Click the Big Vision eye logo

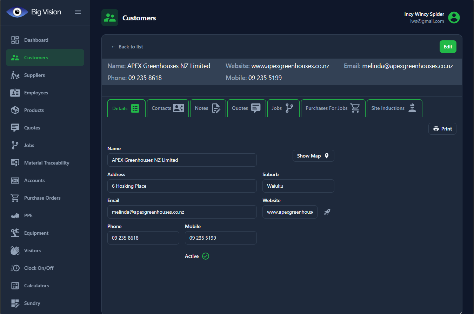[x=17, y=12]
